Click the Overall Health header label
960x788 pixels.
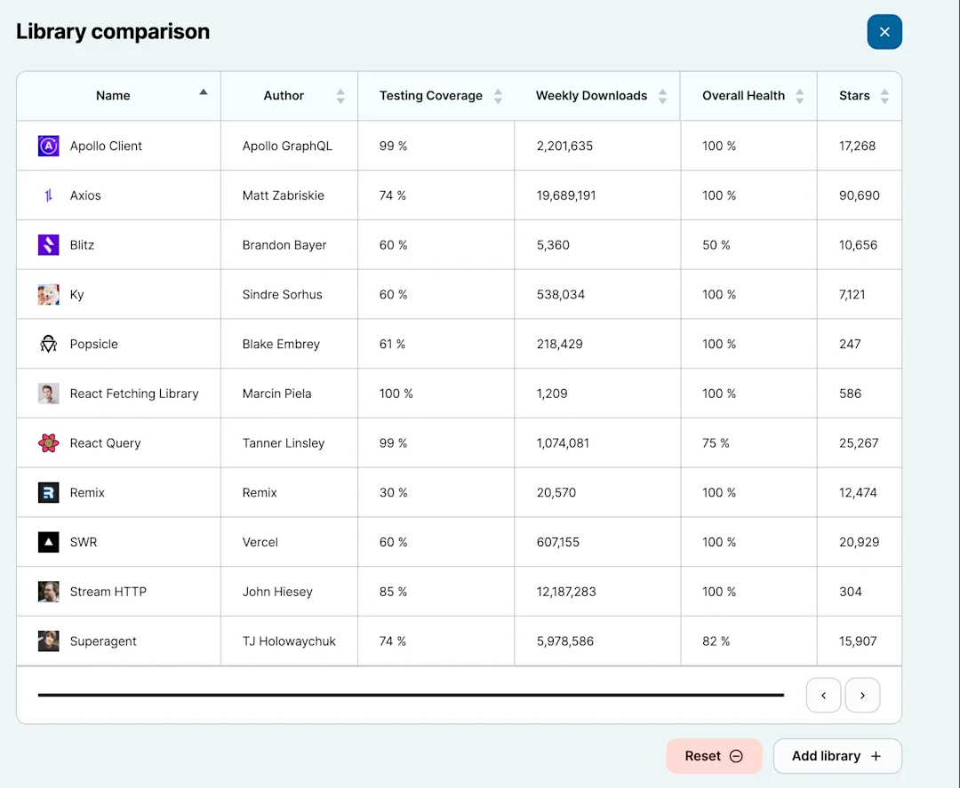(743, 95)
